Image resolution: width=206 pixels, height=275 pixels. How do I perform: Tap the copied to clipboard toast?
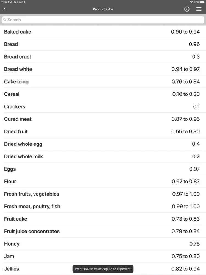pyautogui.click(x=103, y=269)
